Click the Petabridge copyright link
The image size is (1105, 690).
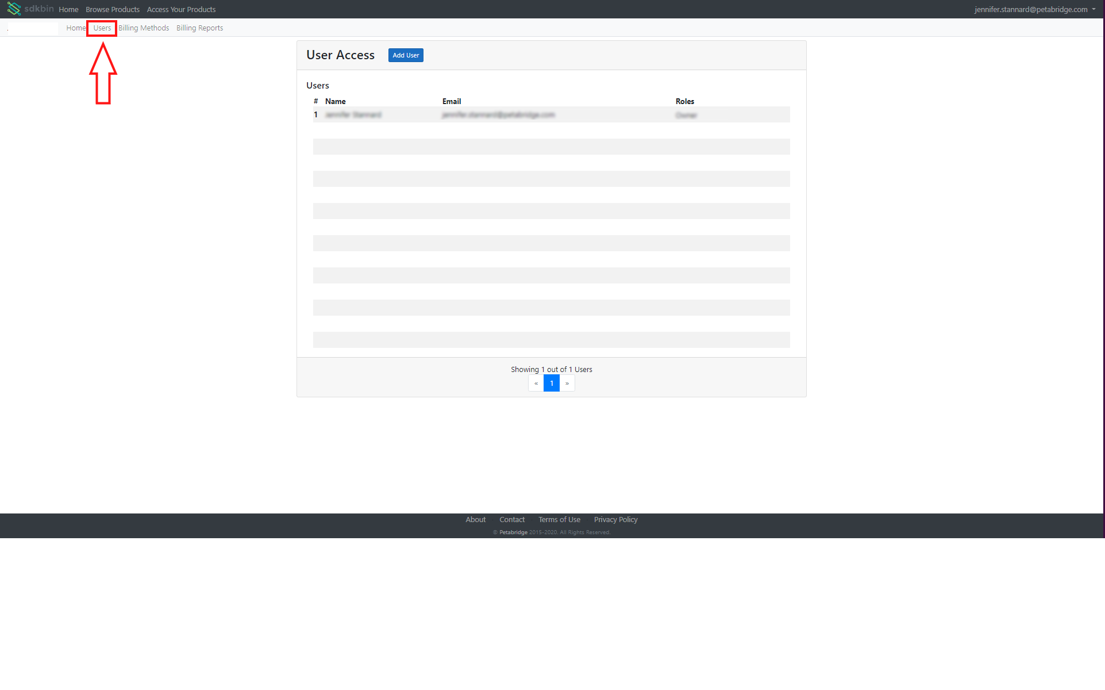(512, 532)
